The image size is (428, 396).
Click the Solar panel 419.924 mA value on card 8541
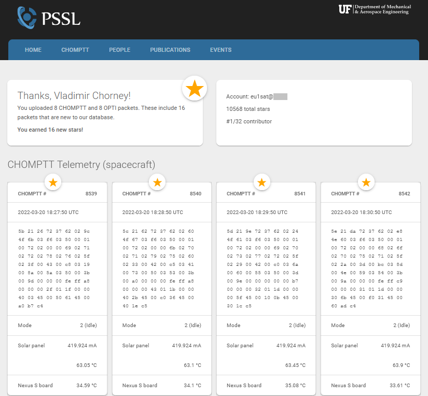(291, 346)
